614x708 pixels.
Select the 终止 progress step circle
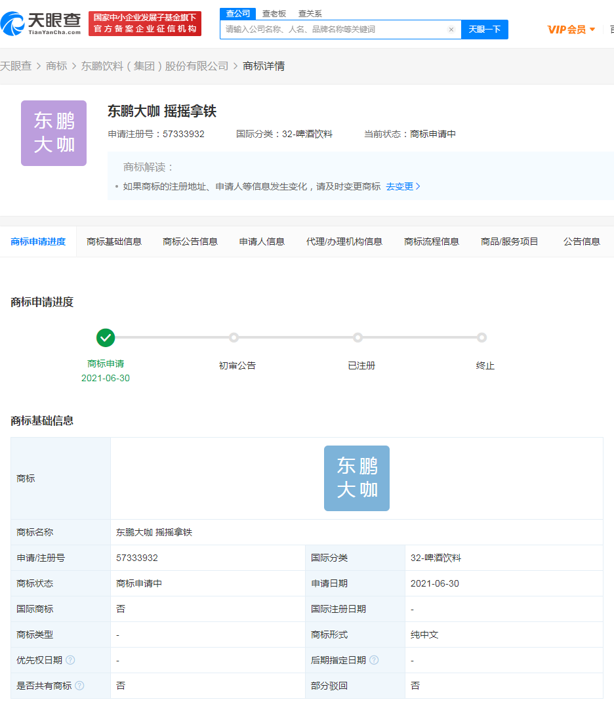(481, 338)
